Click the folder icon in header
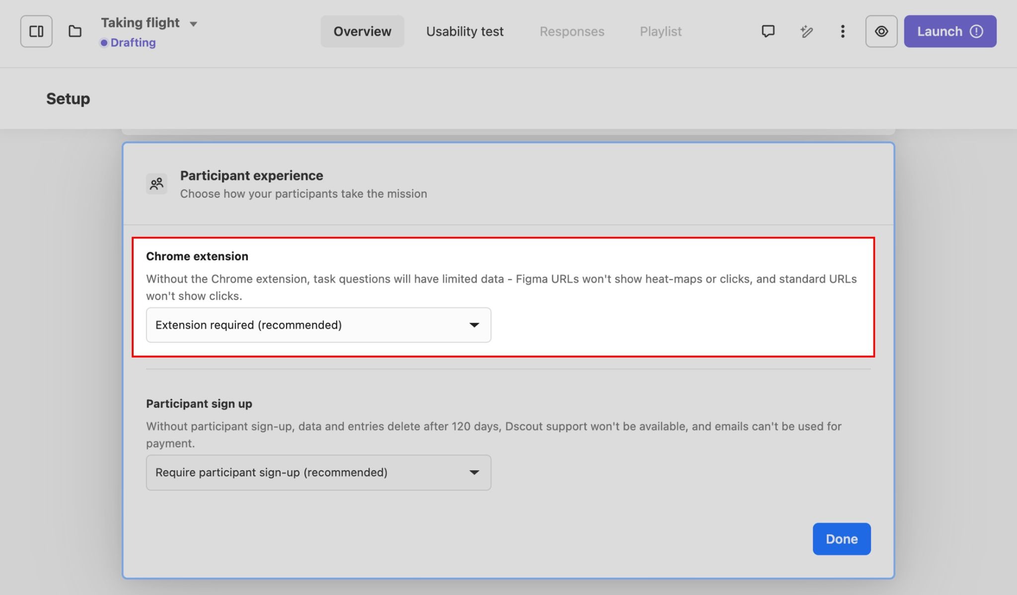The image size is (1017, 595). coord(75,31)
